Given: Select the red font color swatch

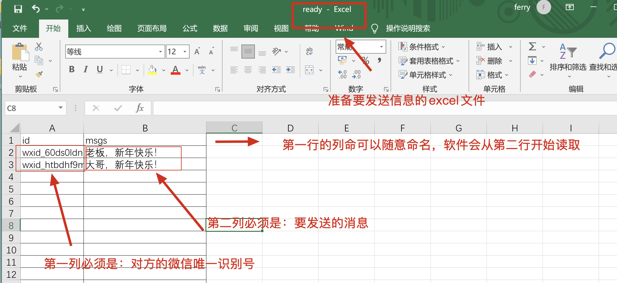Looking at the screenshot, I should (175, 73).
